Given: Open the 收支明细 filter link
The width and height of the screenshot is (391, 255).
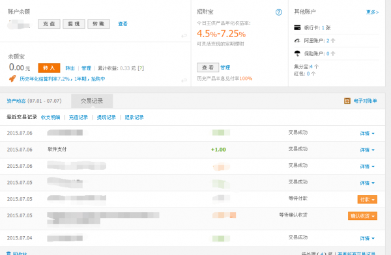Looking at the screenshot, I should pos(50,117).
